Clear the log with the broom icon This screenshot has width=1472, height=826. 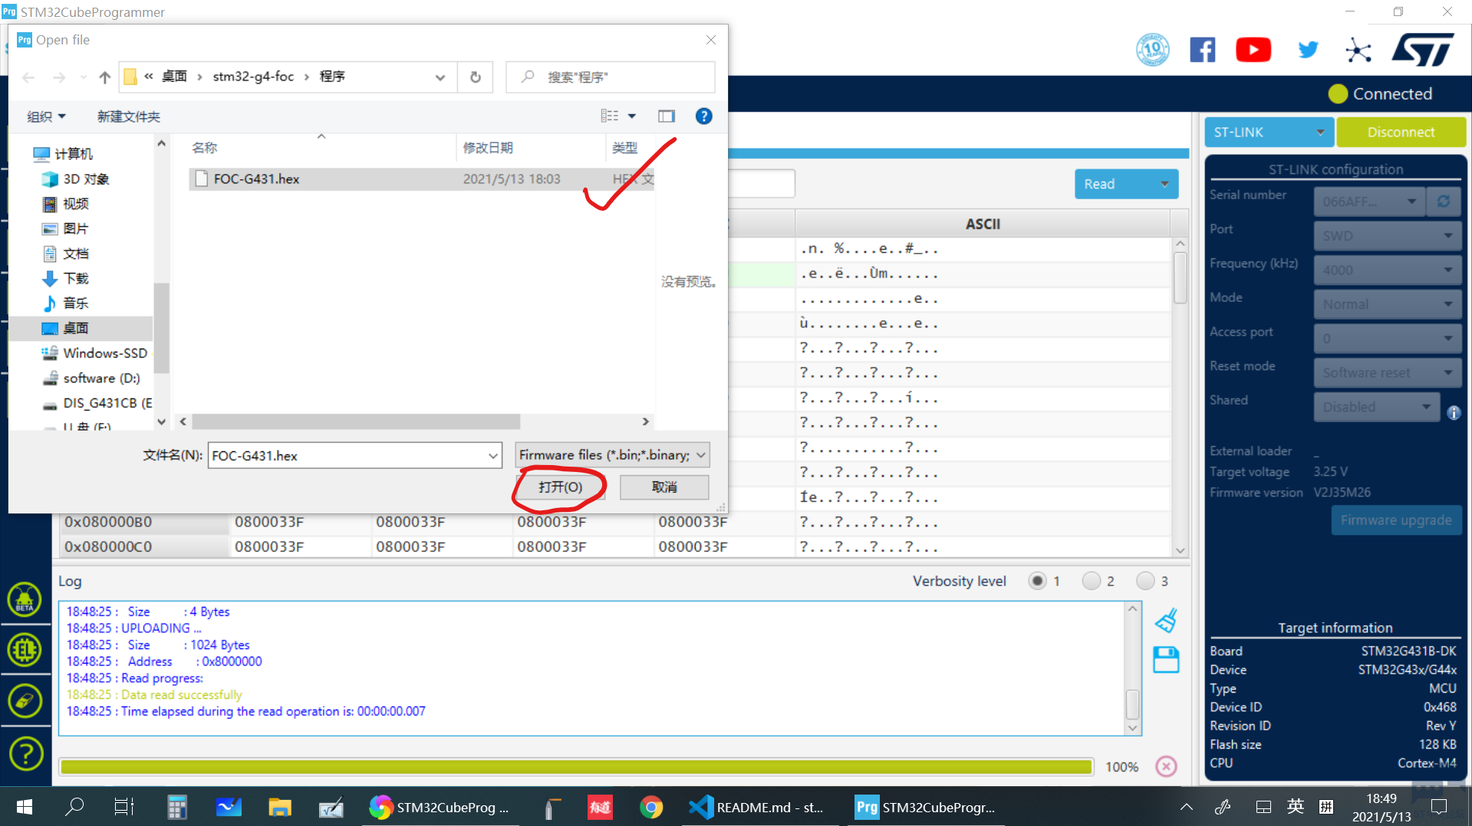1166,621
